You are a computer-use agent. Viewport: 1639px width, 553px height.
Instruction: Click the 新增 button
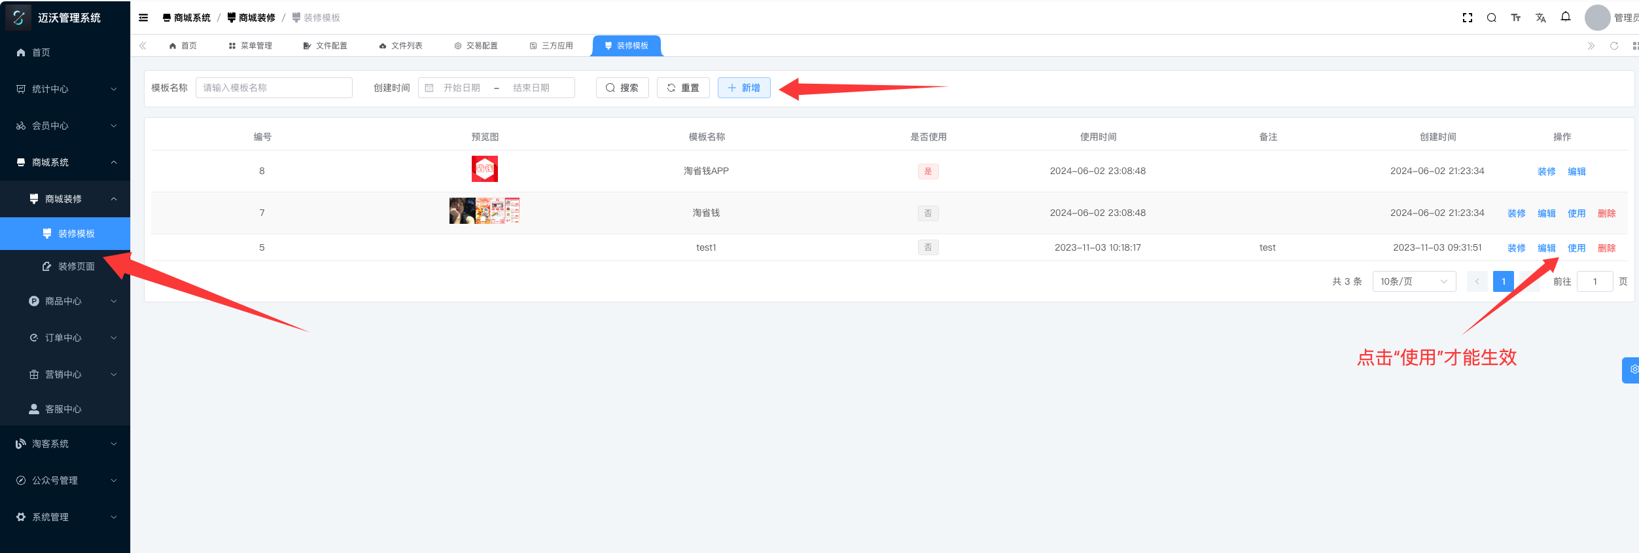[743, 88]
